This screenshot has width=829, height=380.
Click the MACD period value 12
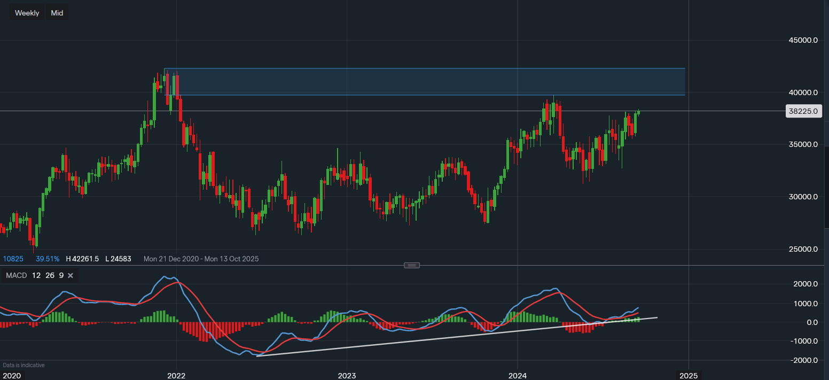[36, 276]
